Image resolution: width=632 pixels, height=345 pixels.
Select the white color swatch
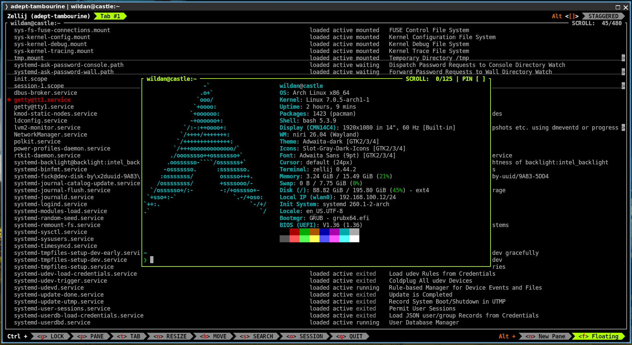point(354,239)
